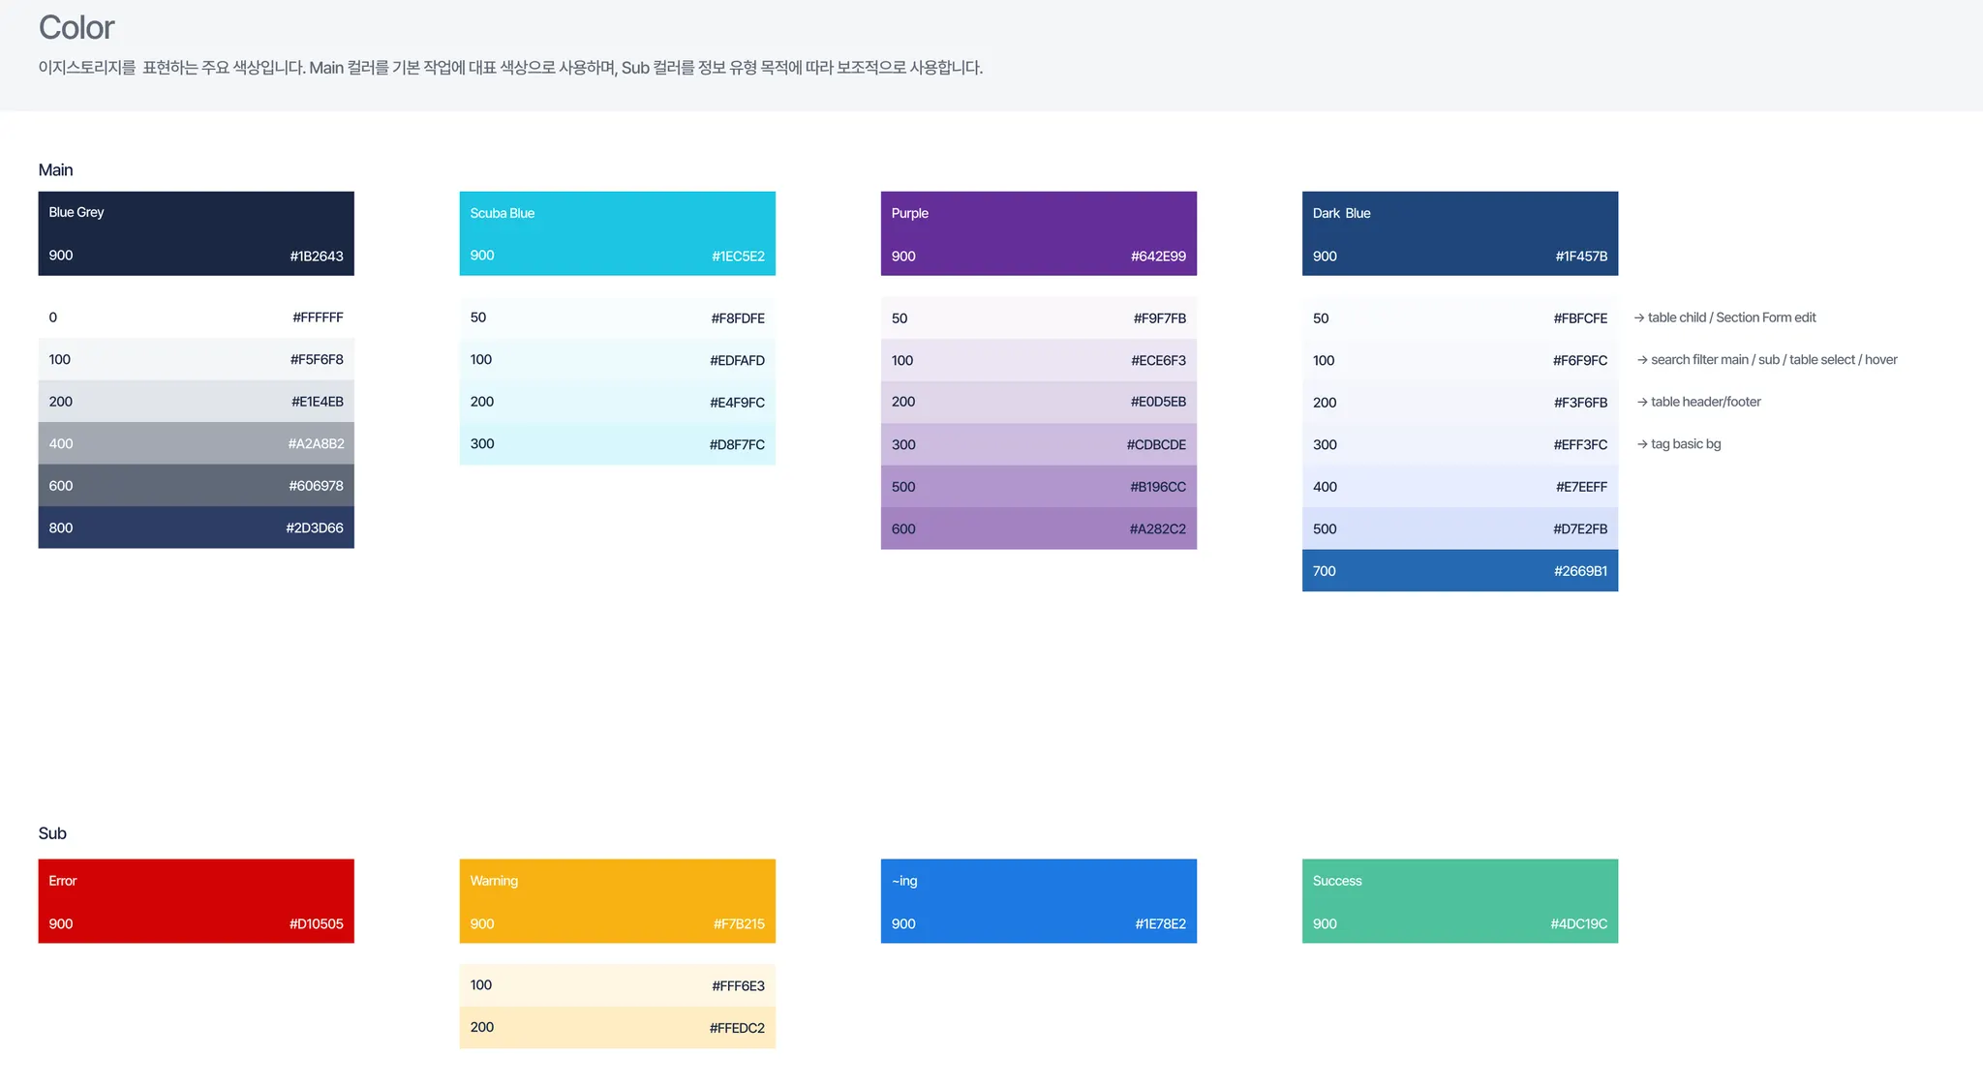The height and width of the screenshot is (1086, 1983).
Task: Click the Sub section heading
Action: click(x=52, y=833)
